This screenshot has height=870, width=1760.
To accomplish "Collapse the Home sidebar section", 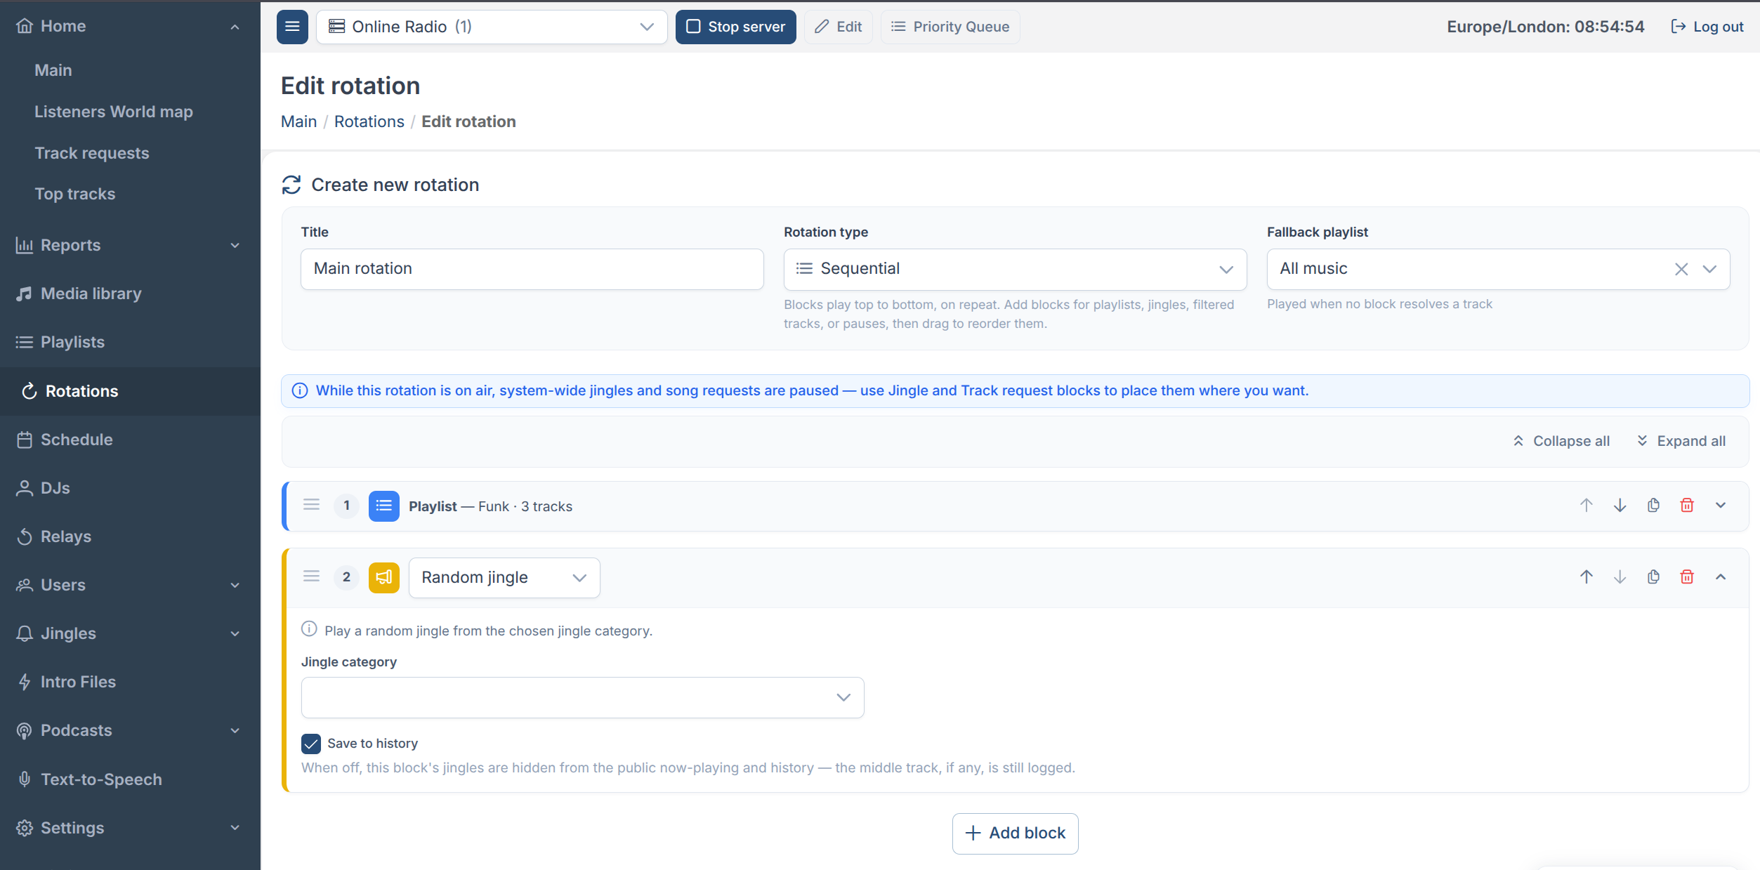I will [x=235, y=27].
